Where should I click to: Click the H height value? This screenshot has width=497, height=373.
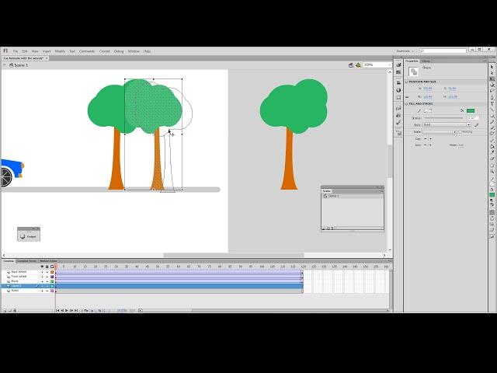click(x=452, y=96)
